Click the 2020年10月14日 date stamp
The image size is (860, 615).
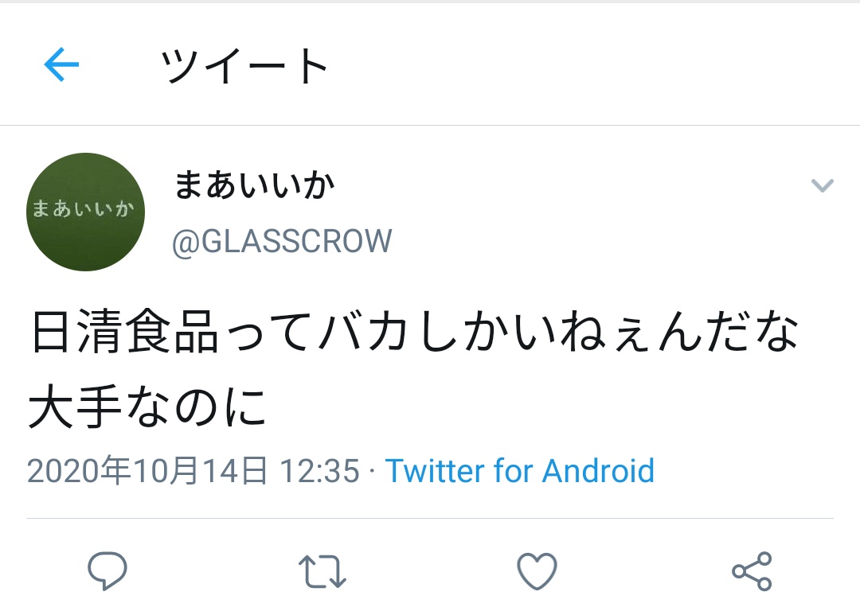coord(147,470)
